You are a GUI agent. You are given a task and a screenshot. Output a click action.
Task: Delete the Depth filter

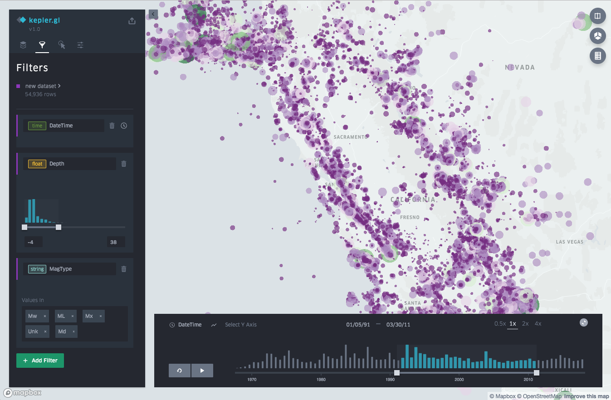tap(124, 164)
